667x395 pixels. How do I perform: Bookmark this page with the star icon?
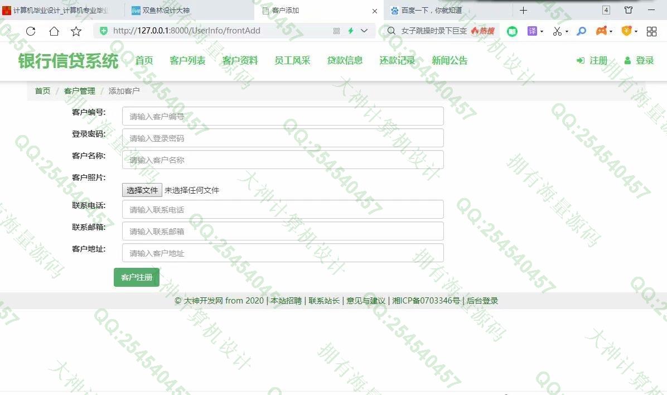(76, 31)
